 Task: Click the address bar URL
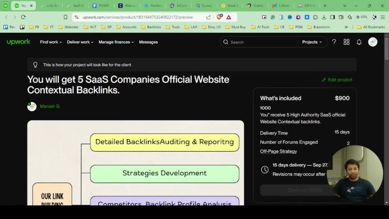[x=138, y=17]
